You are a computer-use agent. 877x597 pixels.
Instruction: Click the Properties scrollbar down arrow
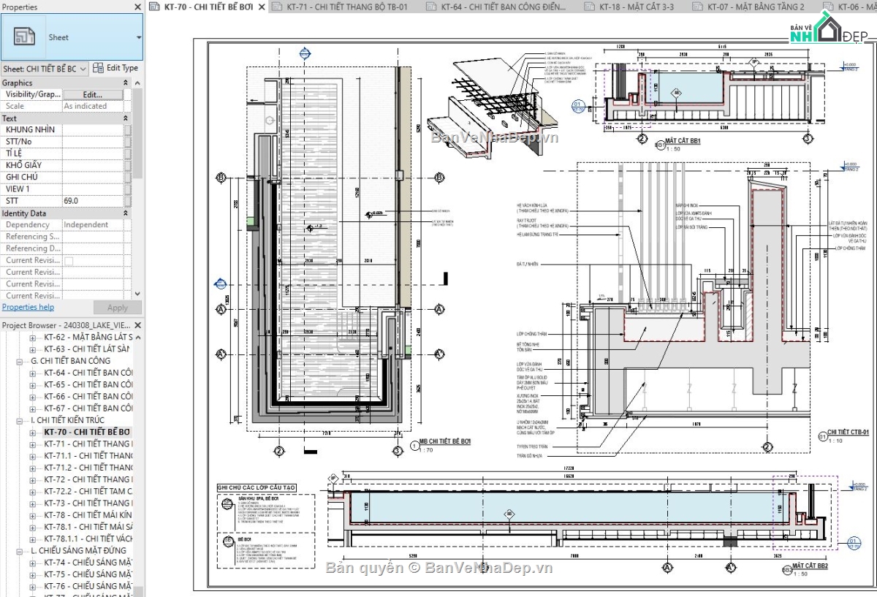tap(137, 295)
